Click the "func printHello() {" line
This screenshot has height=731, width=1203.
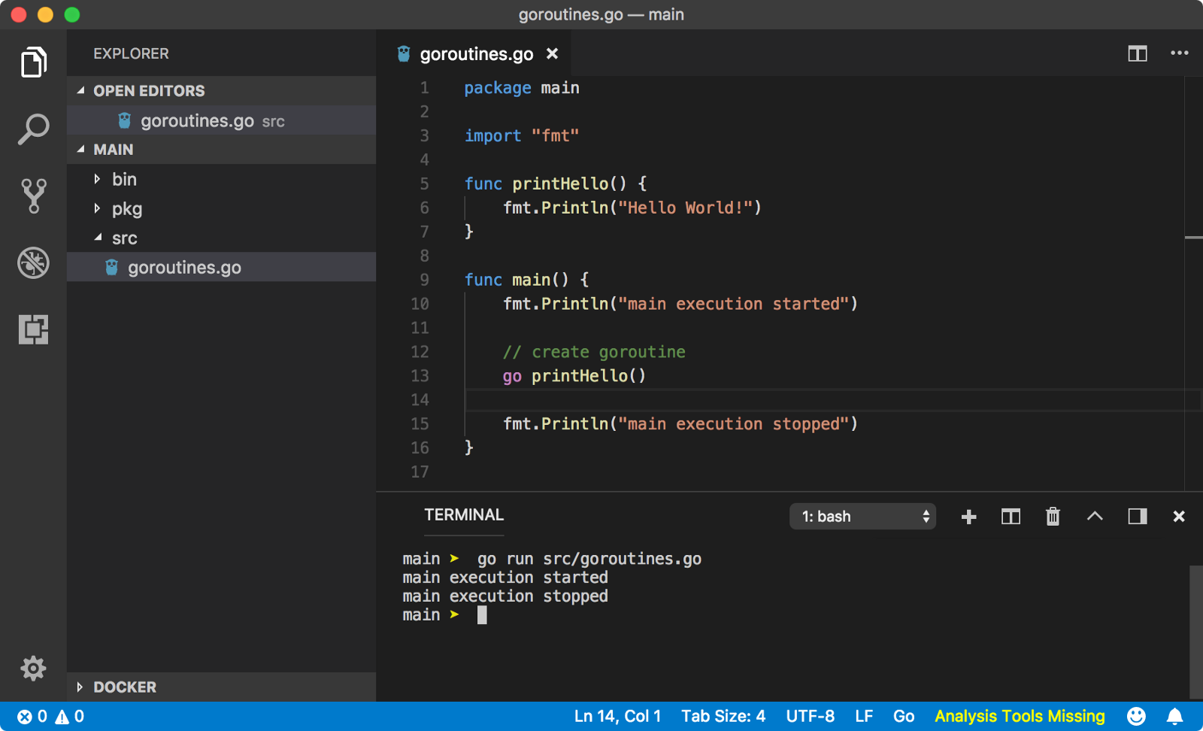[x=555, y=184]
